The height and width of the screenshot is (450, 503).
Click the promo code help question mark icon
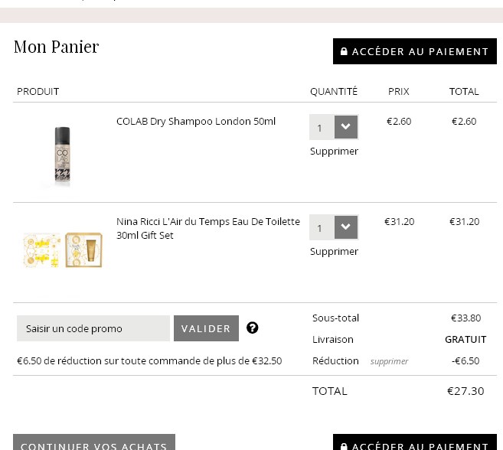[x=253, y=328]
